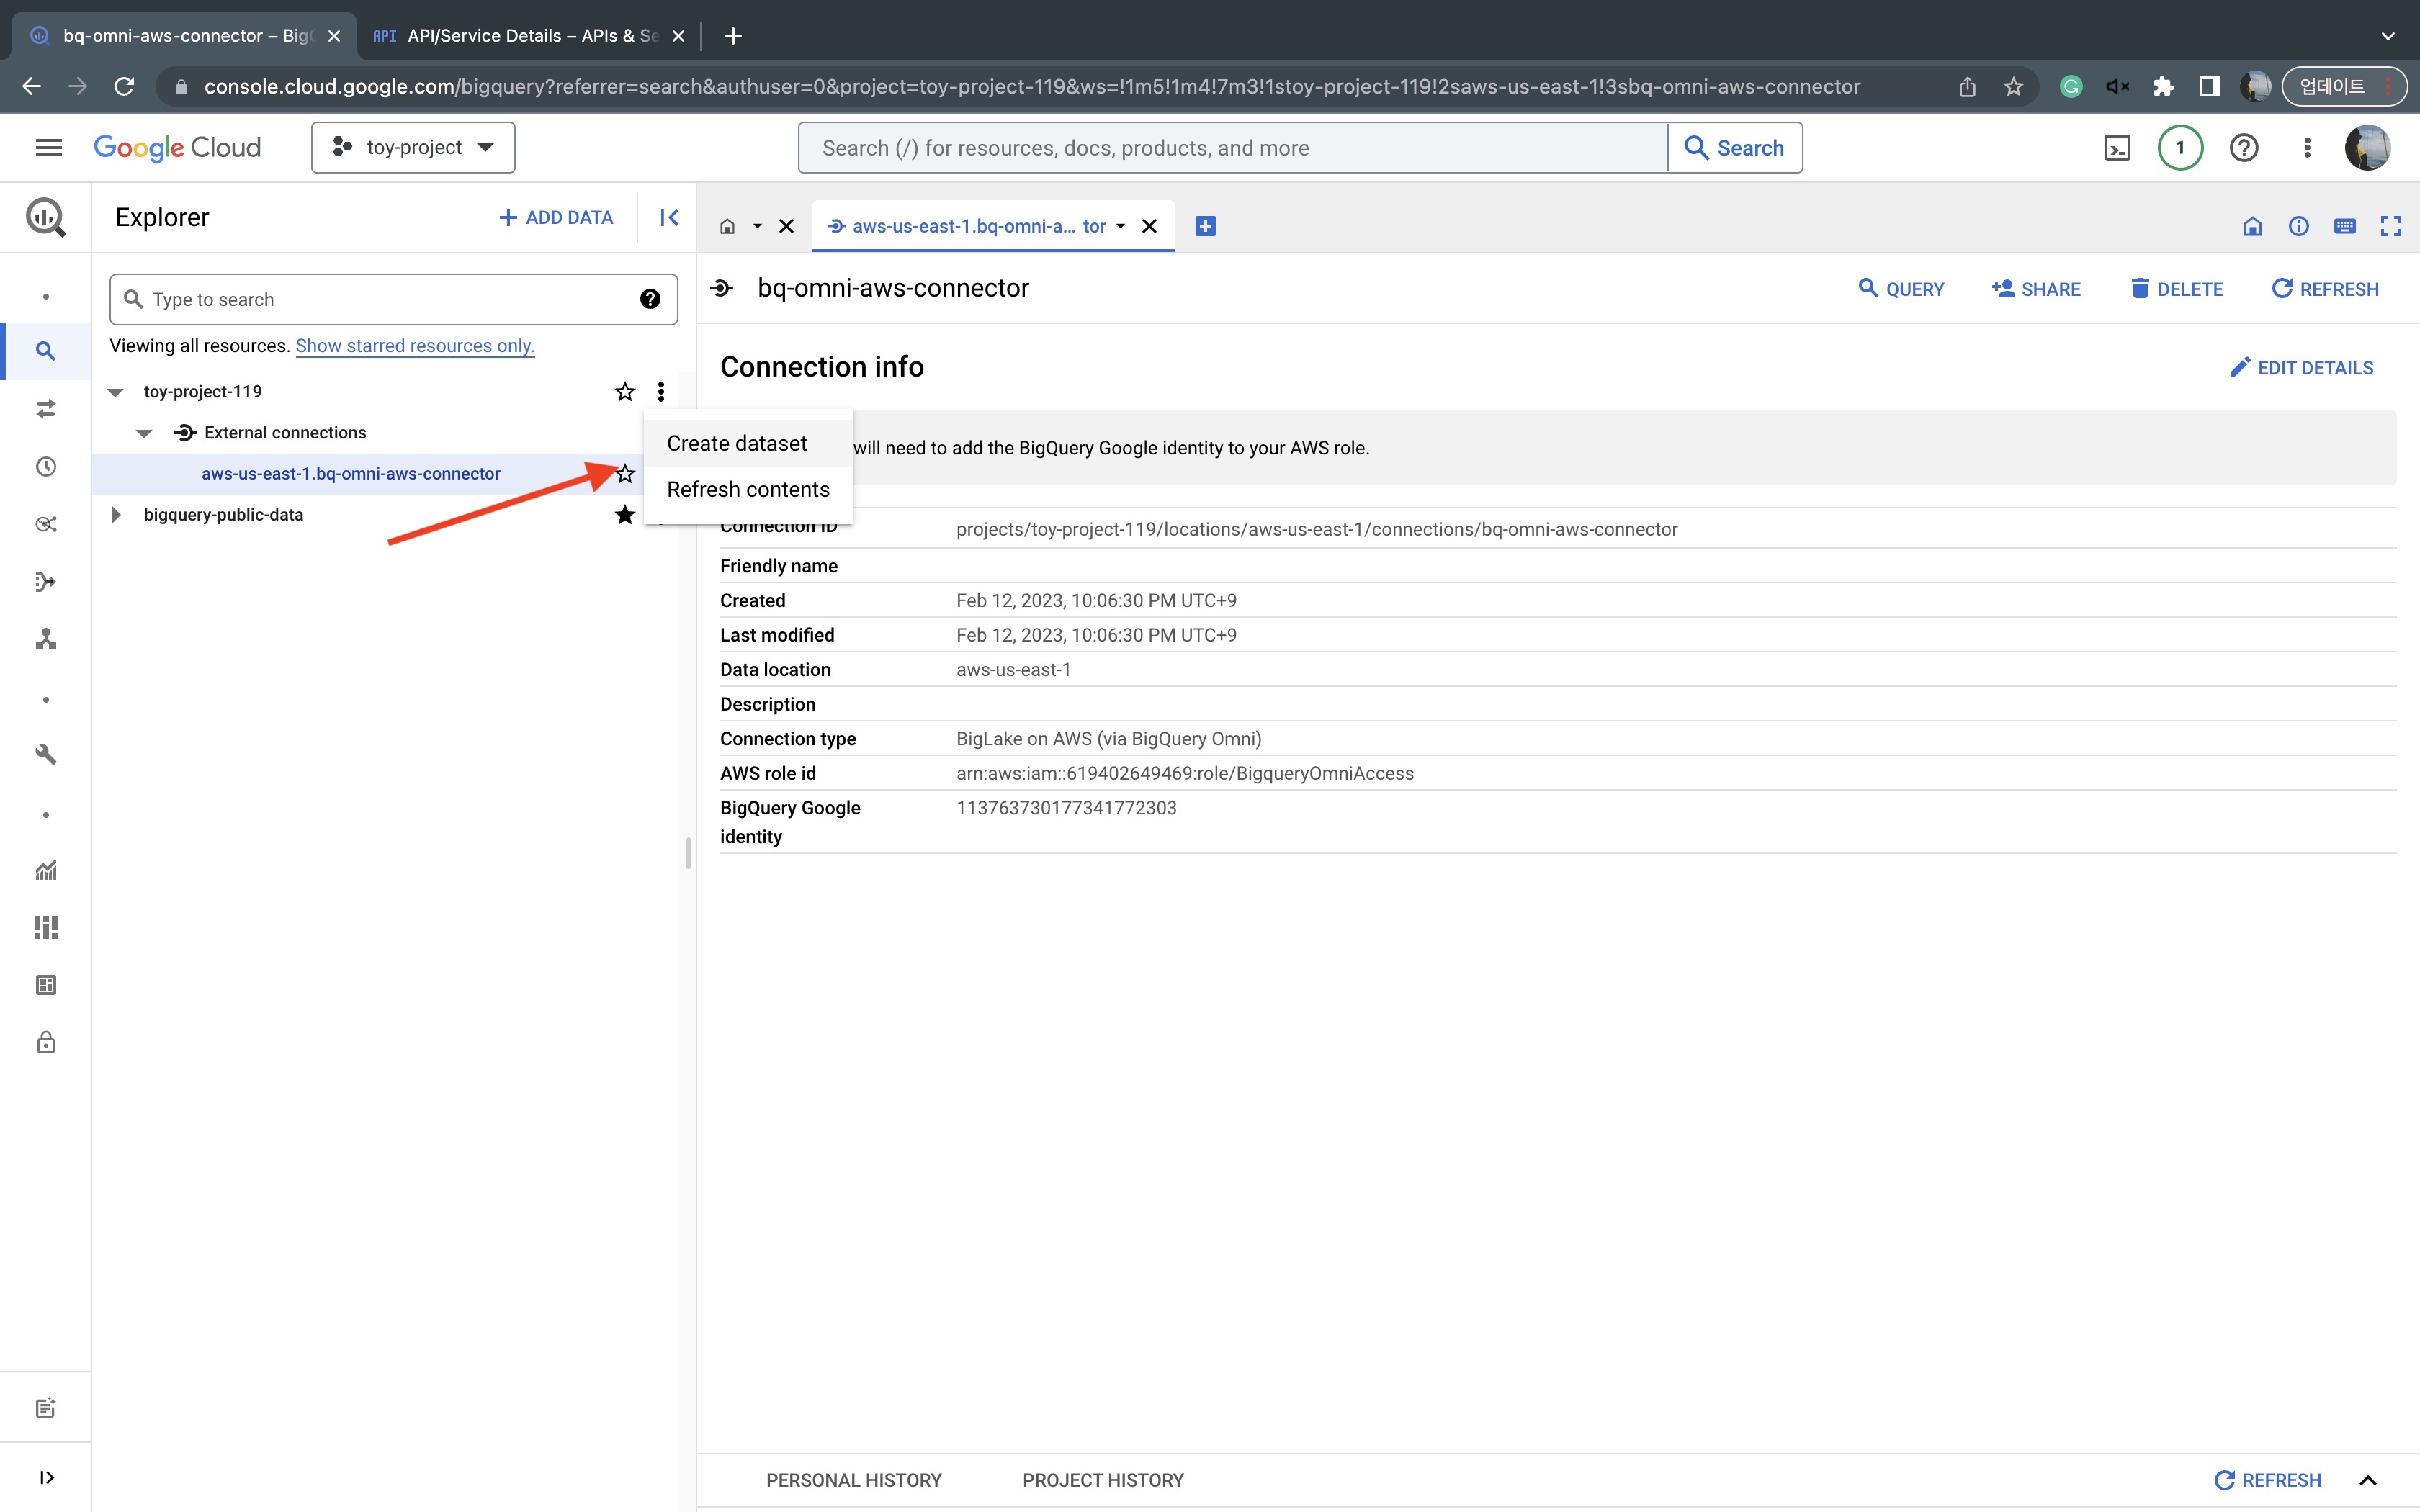Collapse the Explorer panel with the arrow icon

(669, 217)
